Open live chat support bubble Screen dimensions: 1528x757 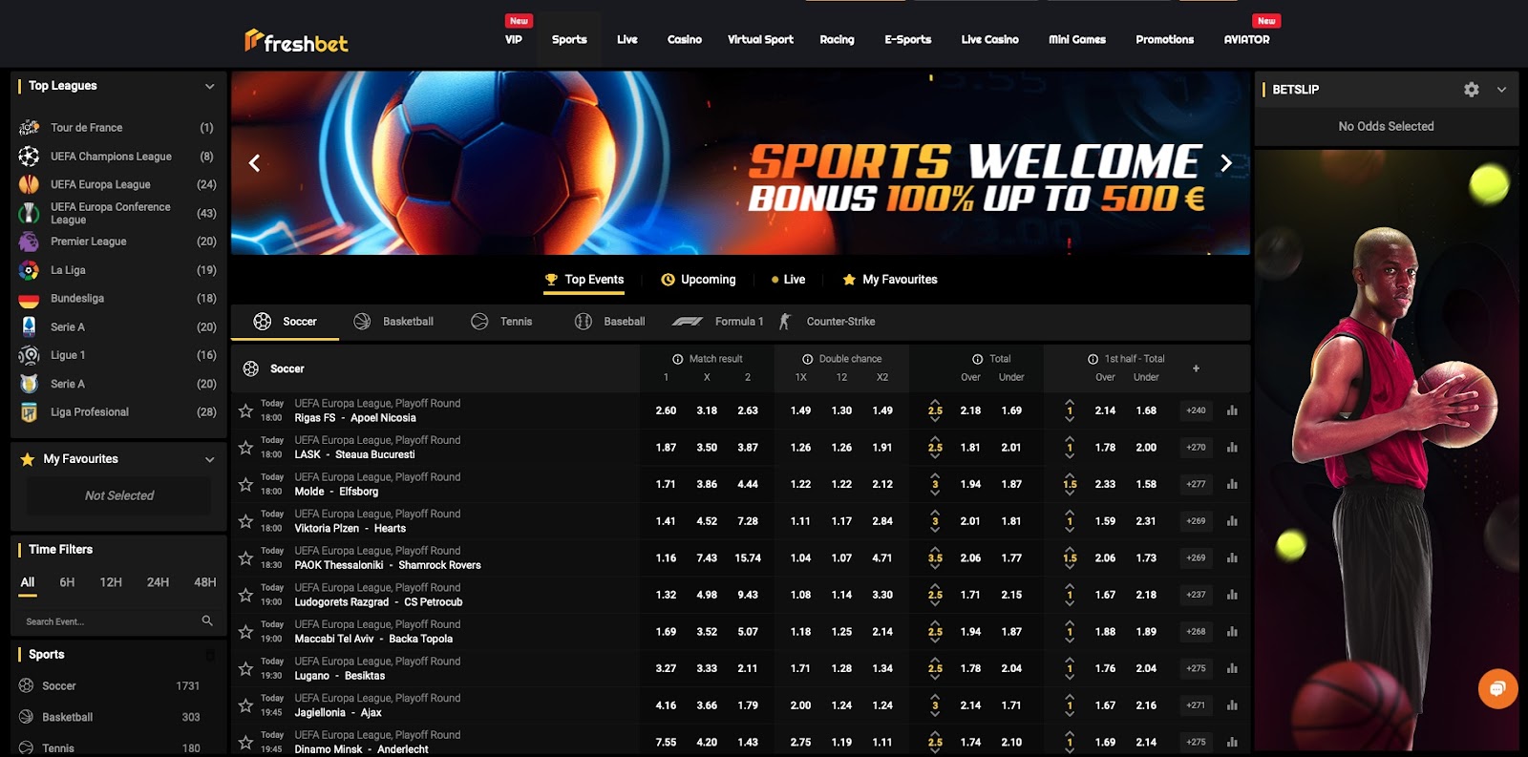[1497, 688]
